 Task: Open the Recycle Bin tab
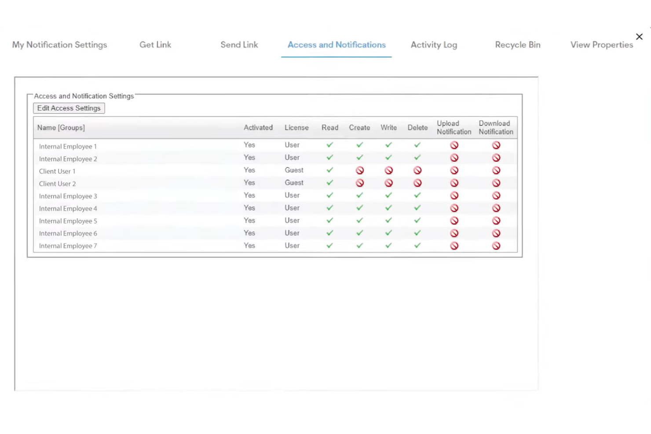[518, 44]
